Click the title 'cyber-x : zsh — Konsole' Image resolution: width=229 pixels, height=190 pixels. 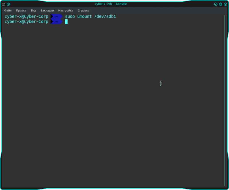(x=111, y=4)
